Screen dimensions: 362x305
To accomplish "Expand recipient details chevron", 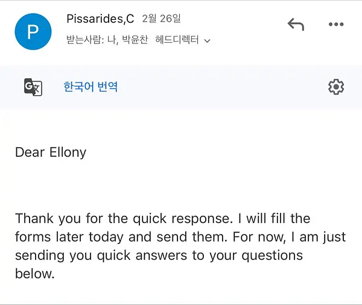I will coord(208,41).
